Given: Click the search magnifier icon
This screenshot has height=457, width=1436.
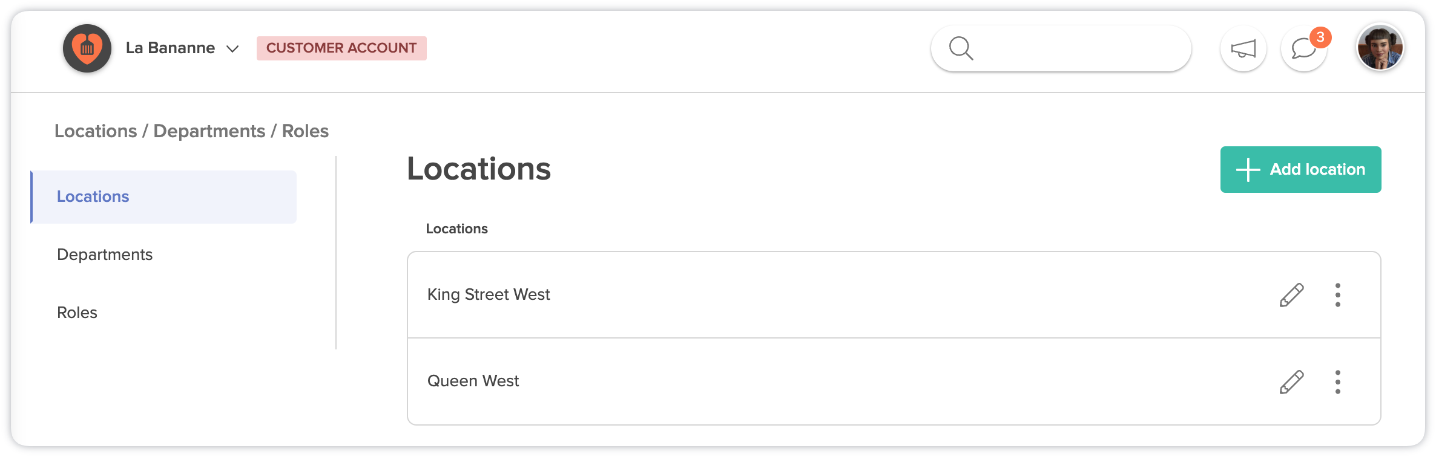Looking at the screenshot, I should [961, 48].
